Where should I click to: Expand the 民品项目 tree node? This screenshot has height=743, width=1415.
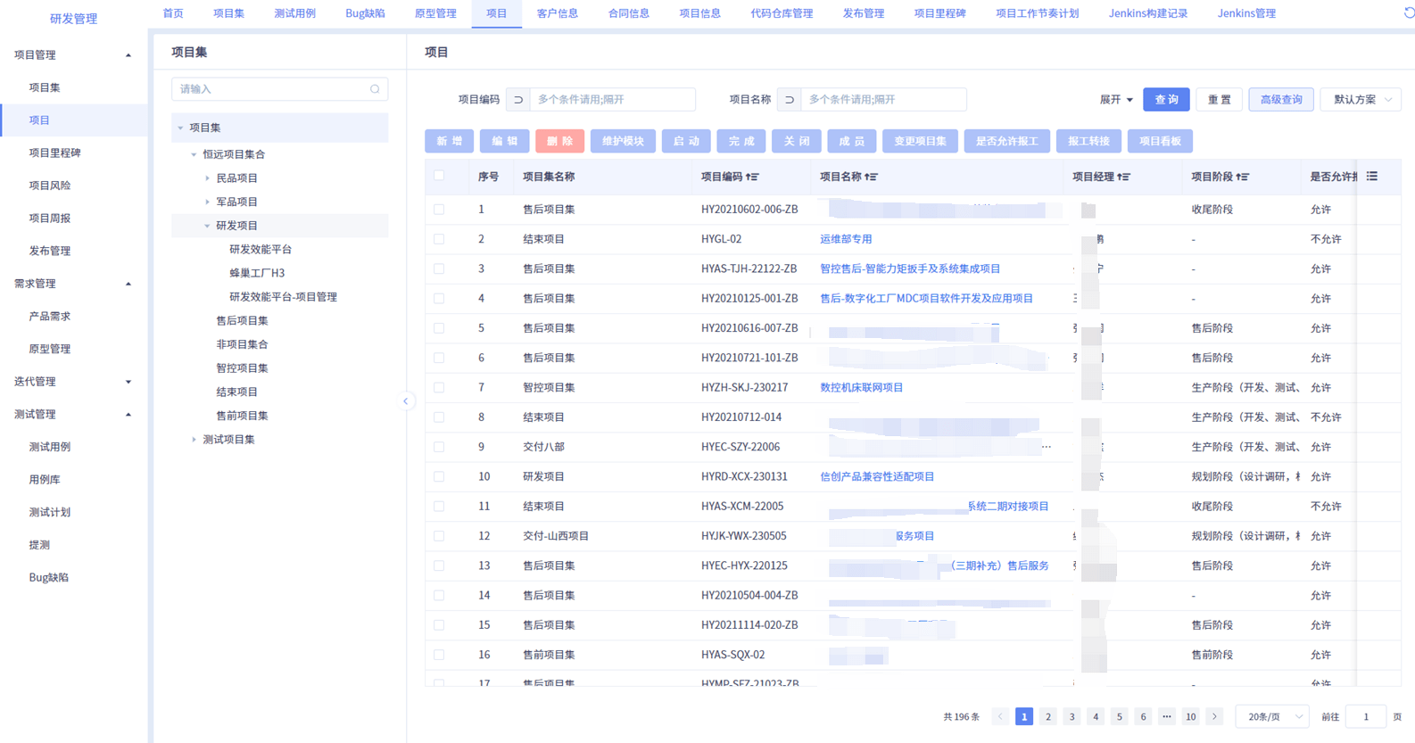point(208,178)
